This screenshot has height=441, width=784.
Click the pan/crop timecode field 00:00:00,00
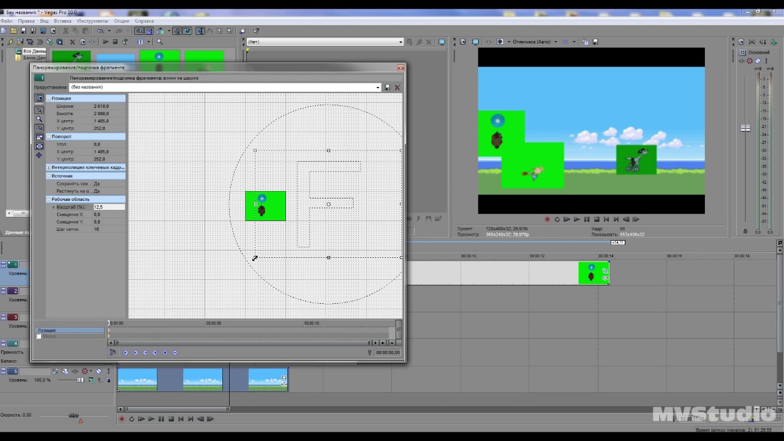coord(388,353)
